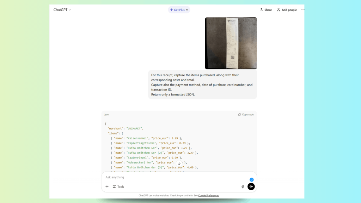Click the scroll-to-bottom arrow icon

[x=179, y=163]
